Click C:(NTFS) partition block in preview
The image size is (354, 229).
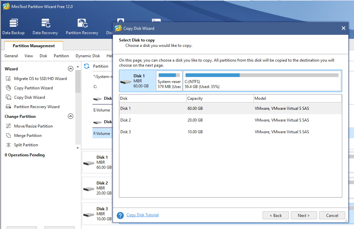point(262,81)
